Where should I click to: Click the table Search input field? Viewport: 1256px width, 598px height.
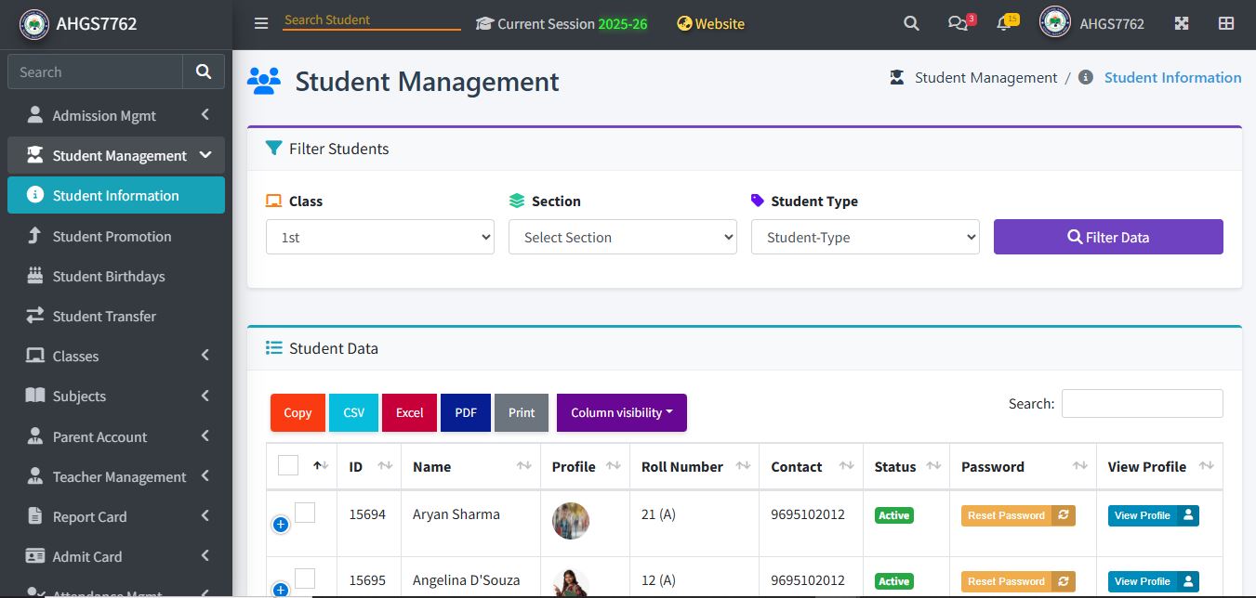(1142, 403)
